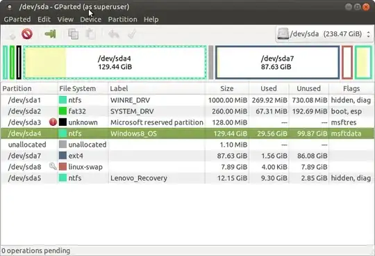Click the red warning icon on sda3
375x256 pixels.
pyautogui.click(x=53, y=122)
